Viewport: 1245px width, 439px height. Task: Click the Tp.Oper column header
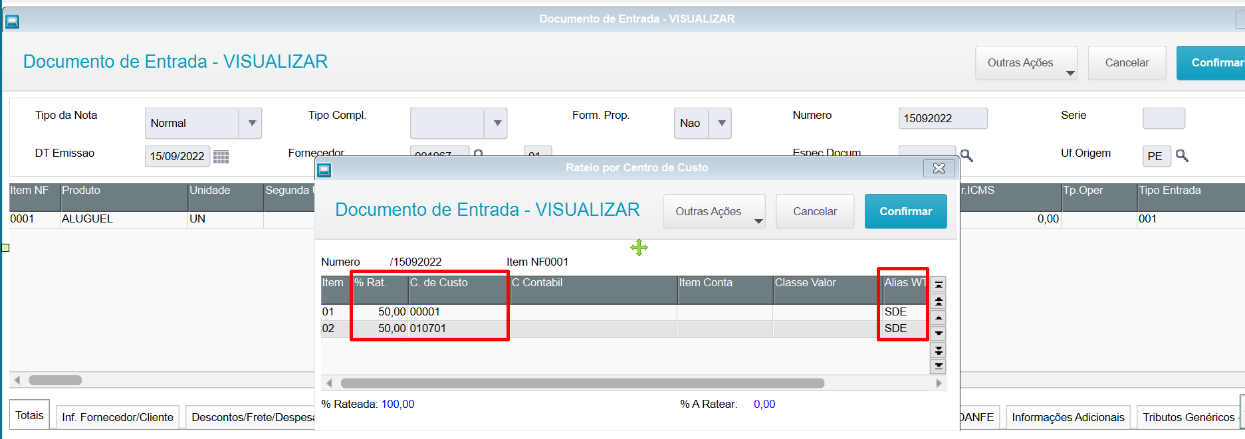click(1099, 197)
